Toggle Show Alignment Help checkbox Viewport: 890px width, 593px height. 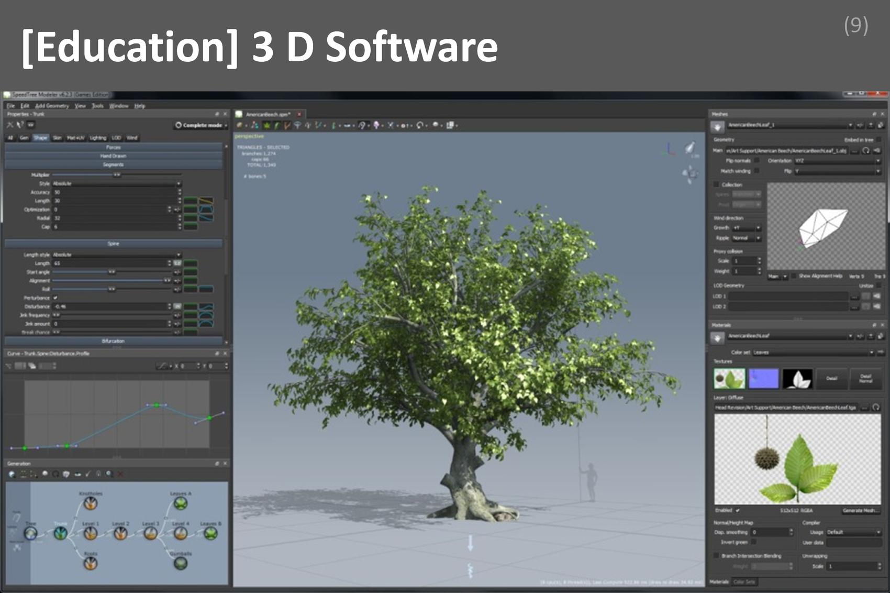pyautogui.click(x=794, y=276)
